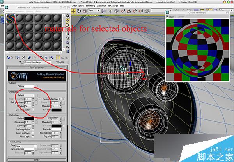The image size is (234, 162).
Task: Enable the Affect shadows checkbox
Action: (x=33, y=133)
